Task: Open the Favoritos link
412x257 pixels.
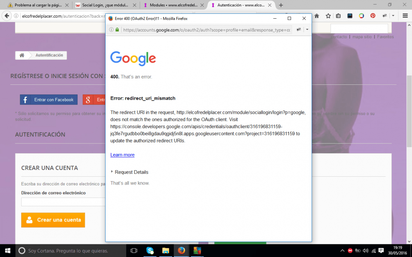Action: click(385, 37)
